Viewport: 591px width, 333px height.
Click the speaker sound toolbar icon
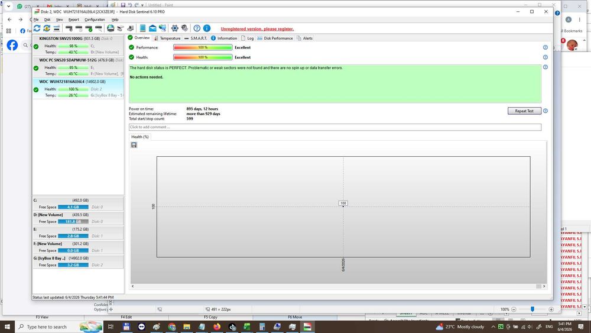click(184, 28)
